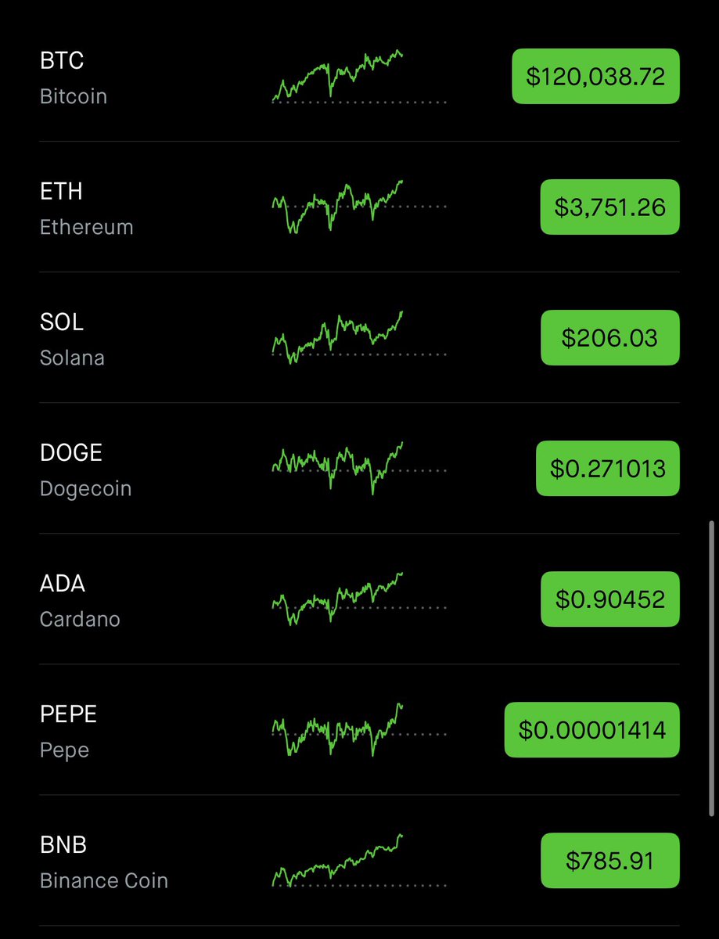Tap the PEPE price badge $0.00001414

(592, 730)
